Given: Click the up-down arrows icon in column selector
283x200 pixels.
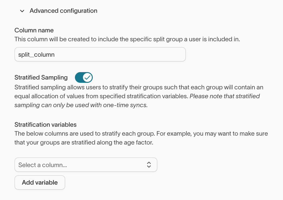Looking at the screenshot, I should point(149,165).
